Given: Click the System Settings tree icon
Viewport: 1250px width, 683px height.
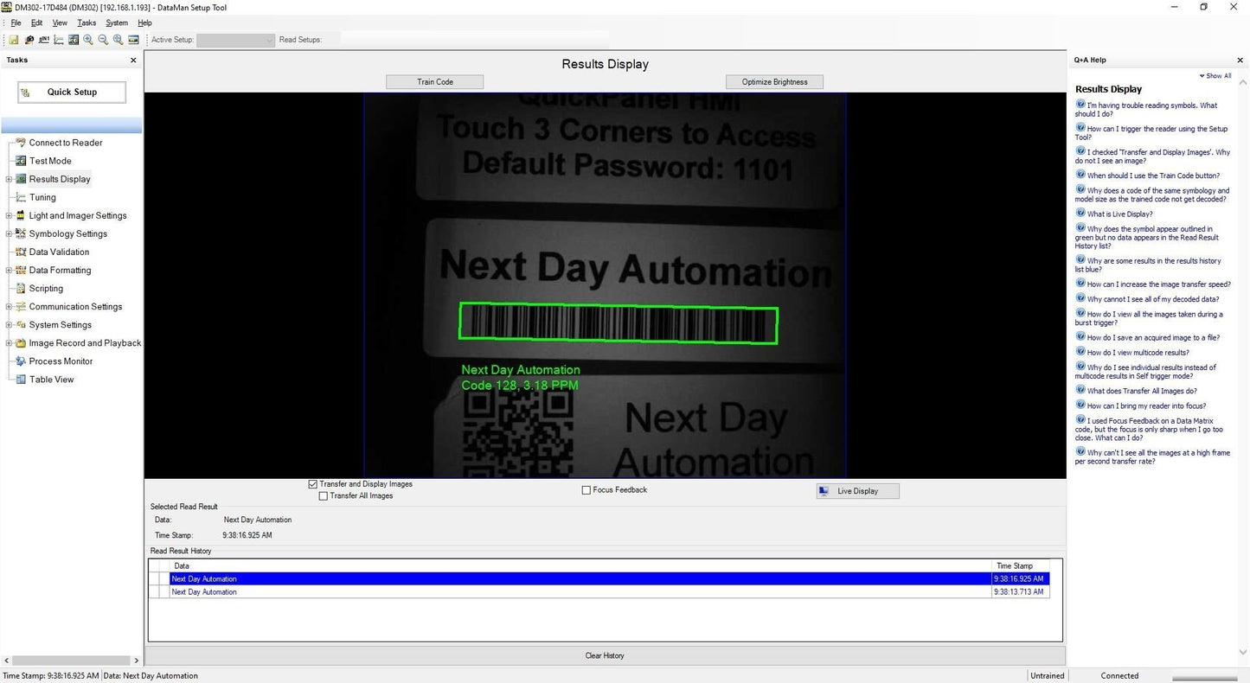Looking at the screenshot, I should click(x=21, y=324).
